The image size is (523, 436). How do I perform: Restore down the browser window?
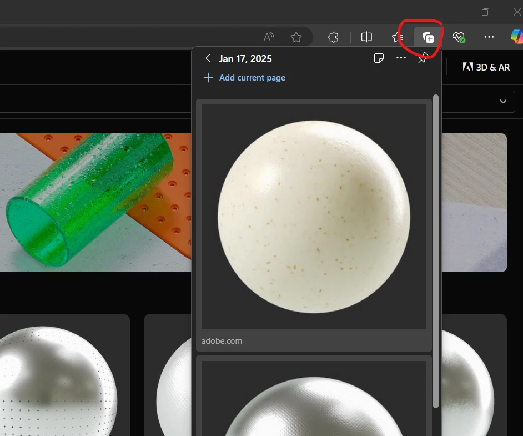point(485,12)
